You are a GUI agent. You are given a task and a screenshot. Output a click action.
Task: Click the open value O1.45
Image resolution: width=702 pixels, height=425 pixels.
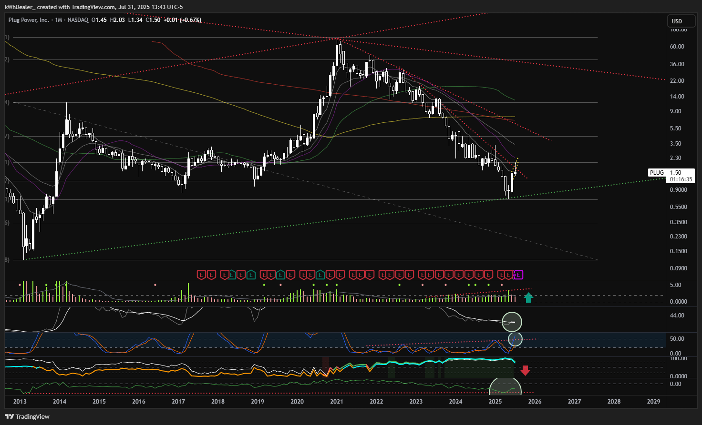click(x=99, y=20)
